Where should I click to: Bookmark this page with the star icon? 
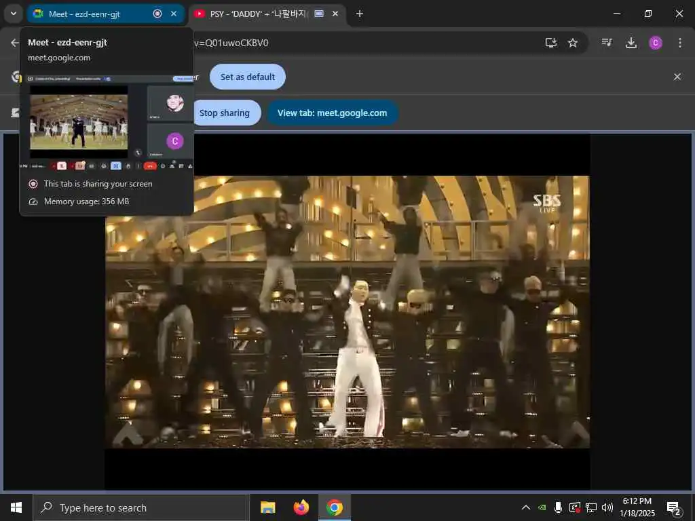coord(573,43)
